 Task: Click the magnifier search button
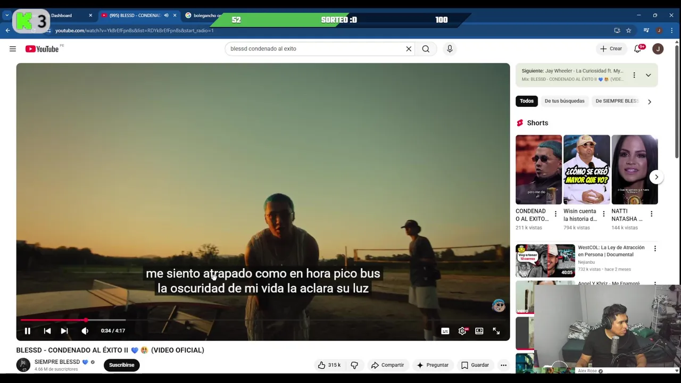[x=426, y=49]
